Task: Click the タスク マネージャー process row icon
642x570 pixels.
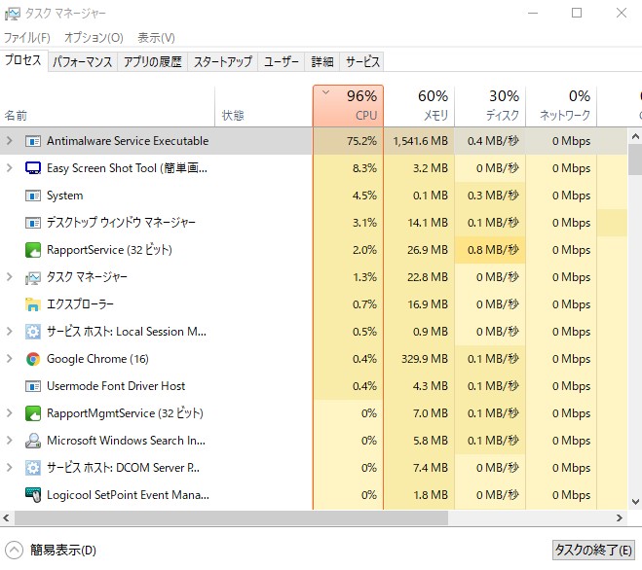Action: (x=33, y=277)
